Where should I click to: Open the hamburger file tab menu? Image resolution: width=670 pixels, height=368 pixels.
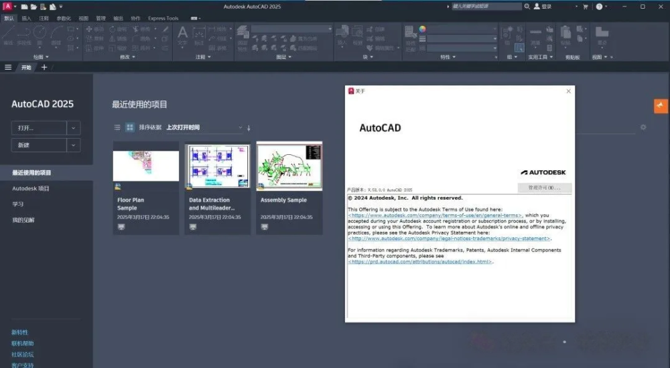8,67
